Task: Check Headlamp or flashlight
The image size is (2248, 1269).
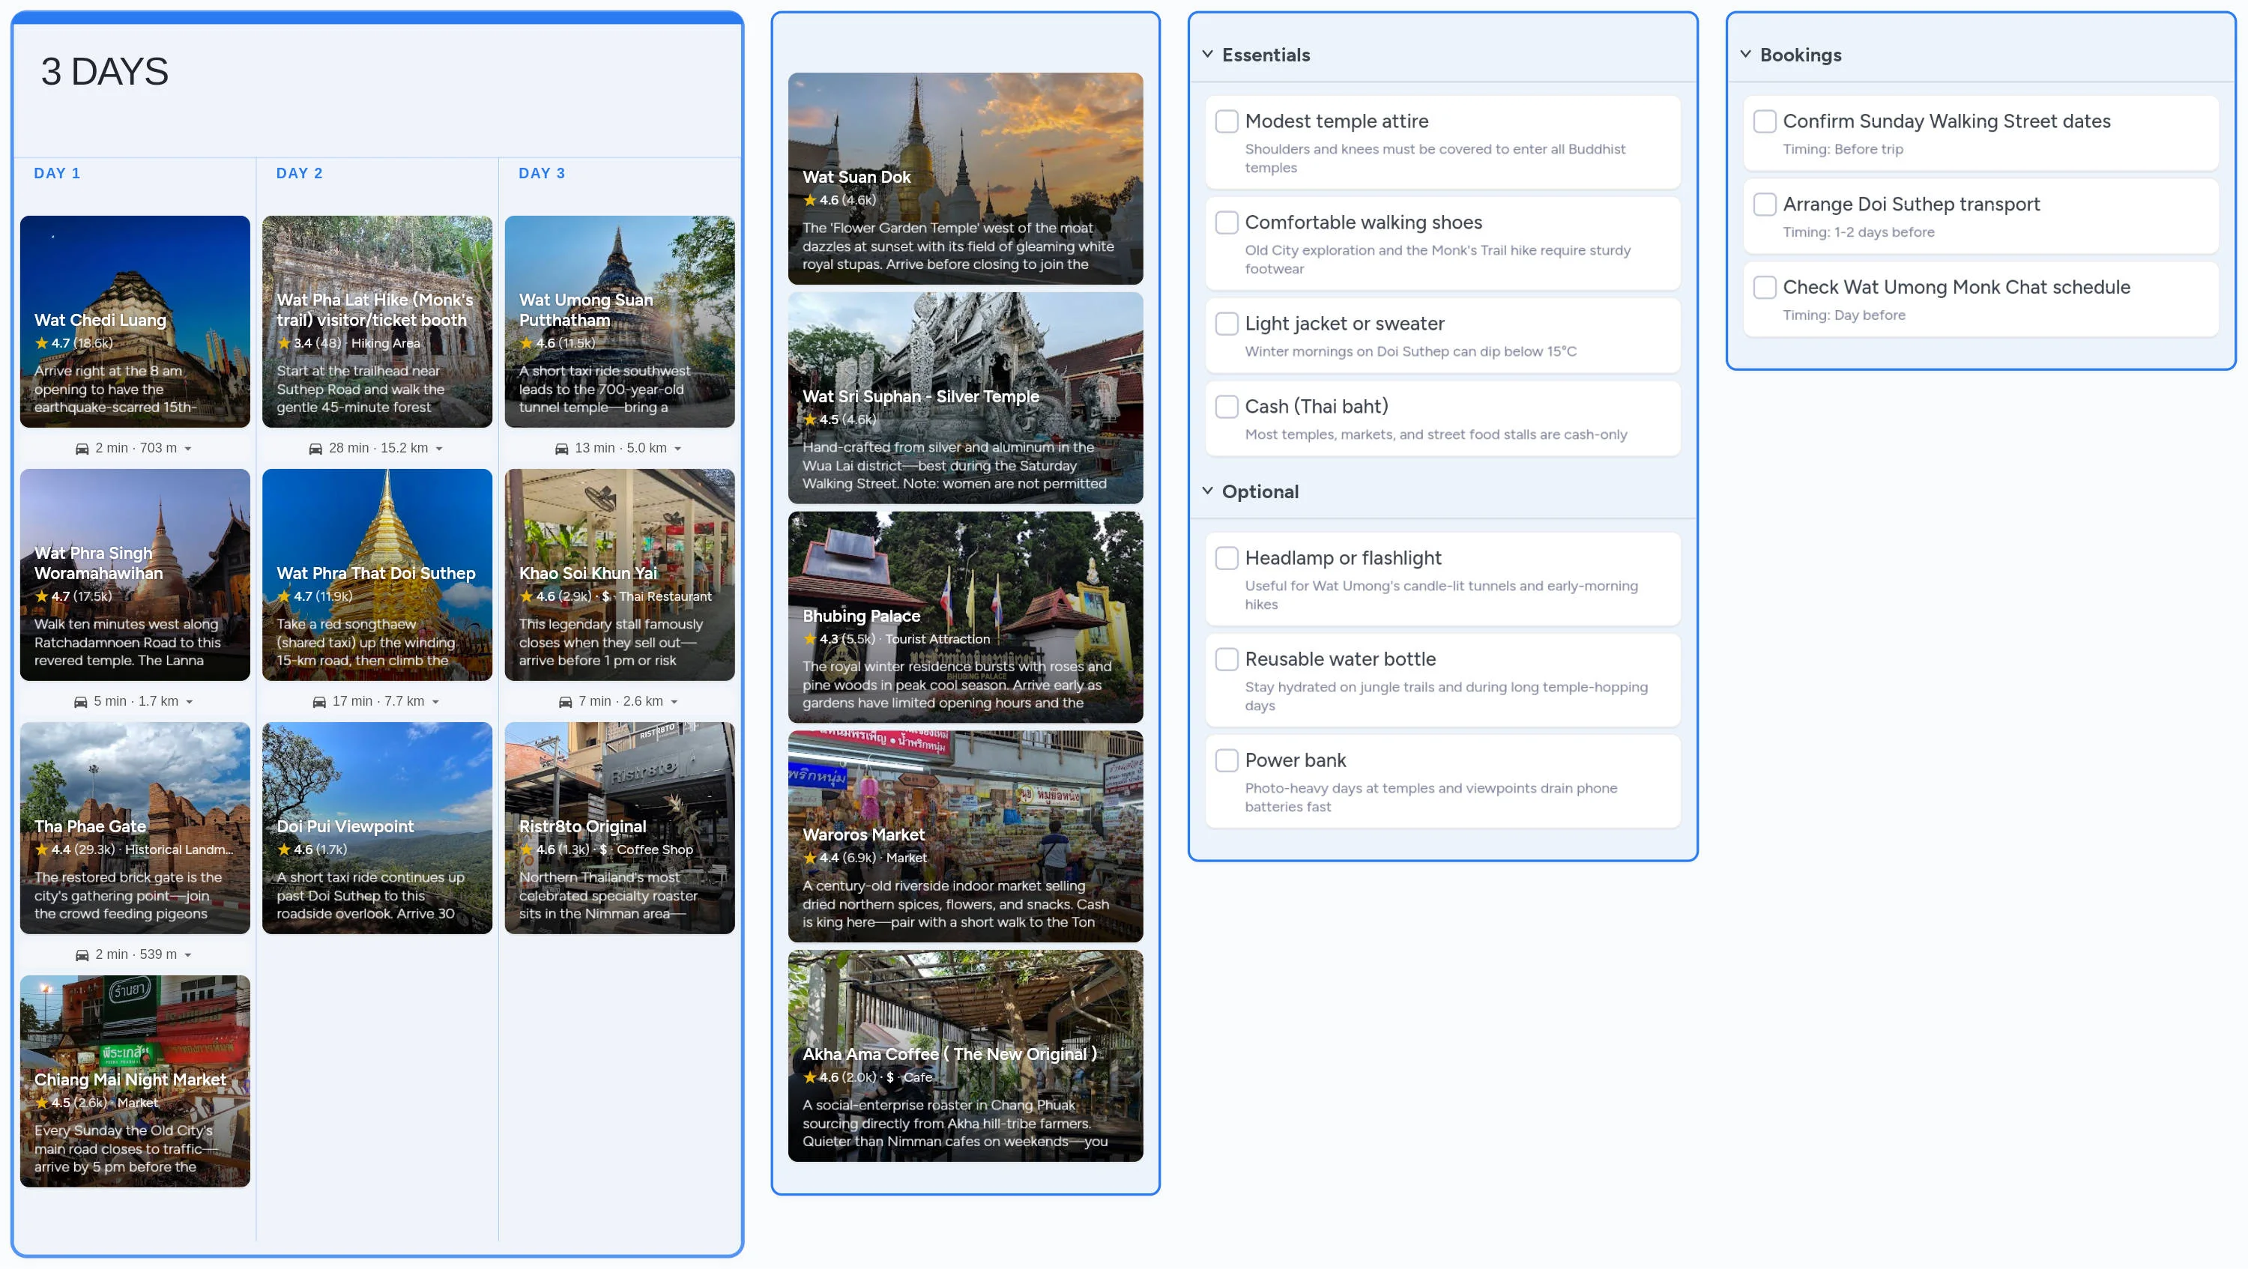Action: (x=1227, y=558)
